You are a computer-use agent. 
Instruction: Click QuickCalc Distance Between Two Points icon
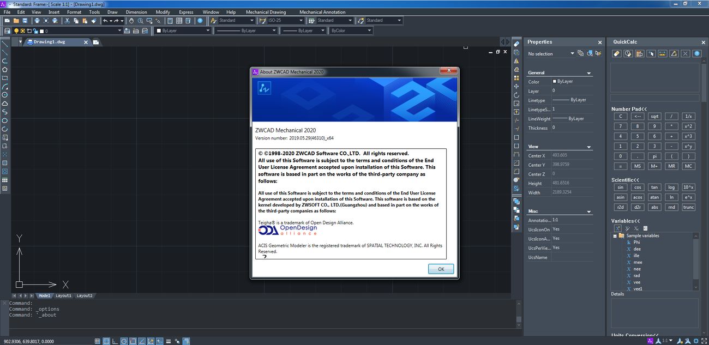(663, 53)
